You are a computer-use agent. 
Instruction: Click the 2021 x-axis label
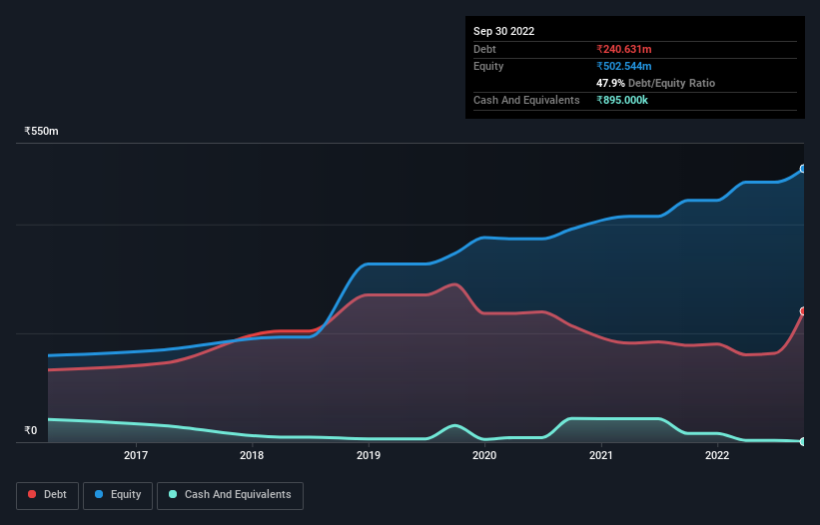601,455
